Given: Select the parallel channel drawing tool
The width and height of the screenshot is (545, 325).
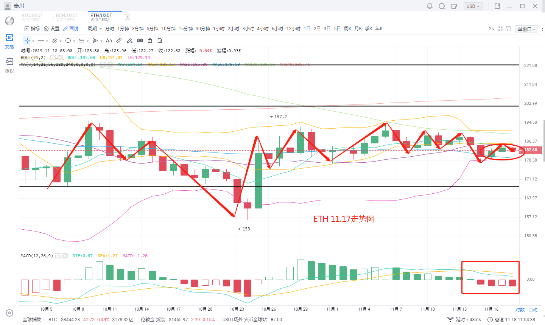Looking at the screenshot, I should tap(54, 40).
